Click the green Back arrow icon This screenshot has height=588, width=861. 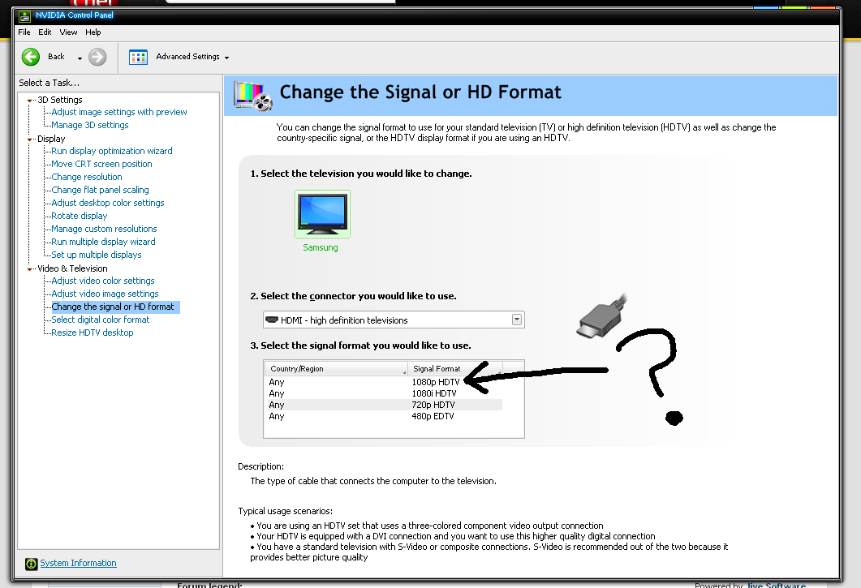pyautogui.click(x=31, y=57)
